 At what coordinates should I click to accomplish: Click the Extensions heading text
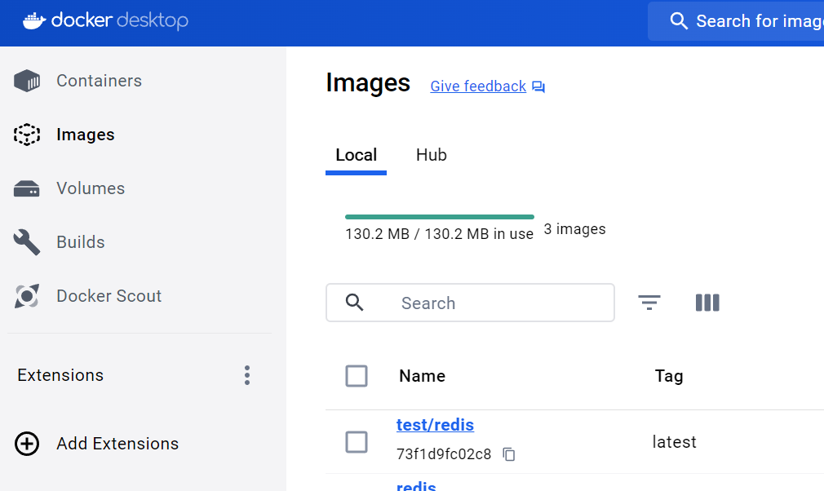(60, 375)
